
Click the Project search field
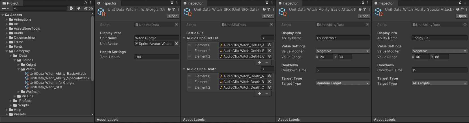40,8
